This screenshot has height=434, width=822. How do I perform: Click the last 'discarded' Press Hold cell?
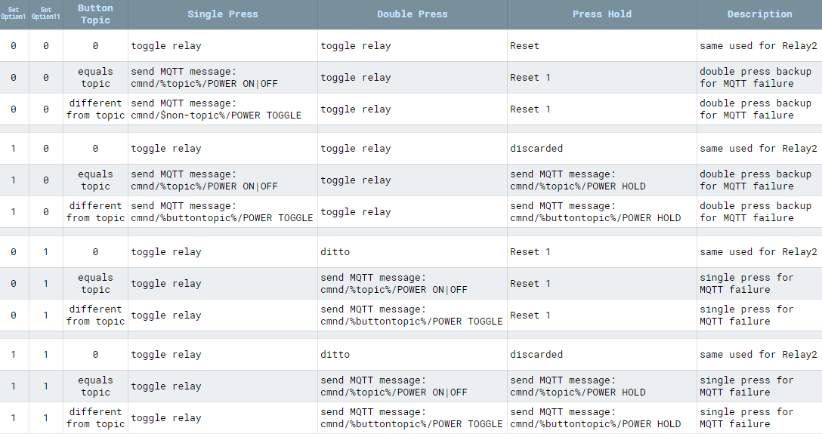536,355
